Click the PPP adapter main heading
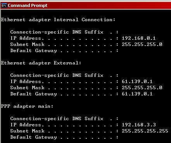171x143 pixels. click(x=27, y=106)
